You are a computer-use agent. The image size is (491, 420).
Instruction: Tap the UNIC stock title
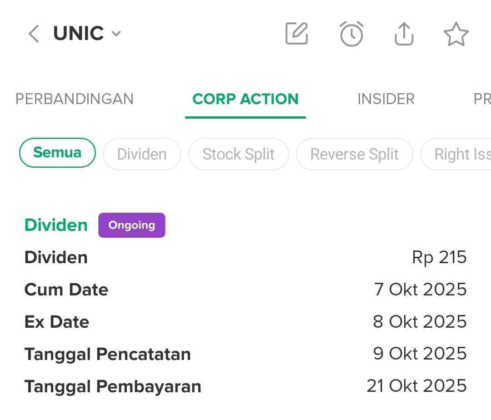point(79,34)
